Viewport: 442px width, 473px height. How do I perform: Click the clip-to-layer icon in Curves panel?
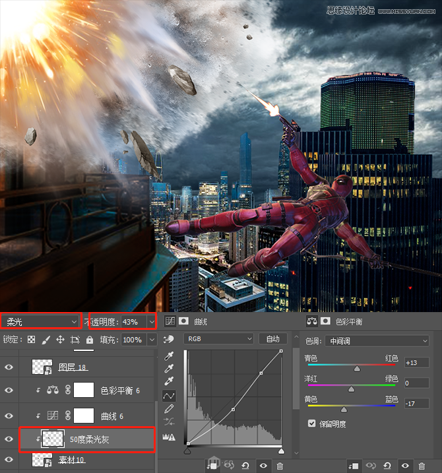pyautogui.click(x=211, y=466)
